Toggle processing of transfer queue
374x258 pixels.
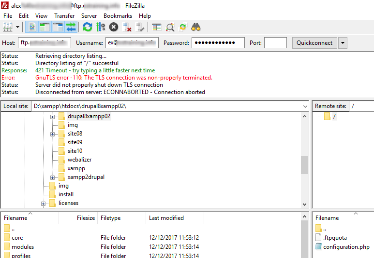pos(101,27)
